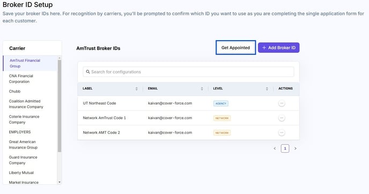
Task: Click the AGENCY level badge
Action: pos(221,104)
